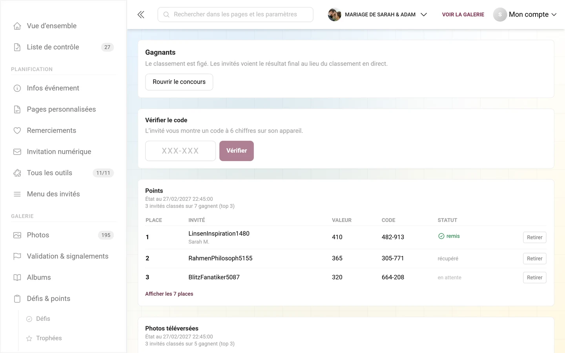This screenshot has height=353, width=565.
Task: Click Retirer for BlitzFanatiker5087
Action: click(534, 277)
